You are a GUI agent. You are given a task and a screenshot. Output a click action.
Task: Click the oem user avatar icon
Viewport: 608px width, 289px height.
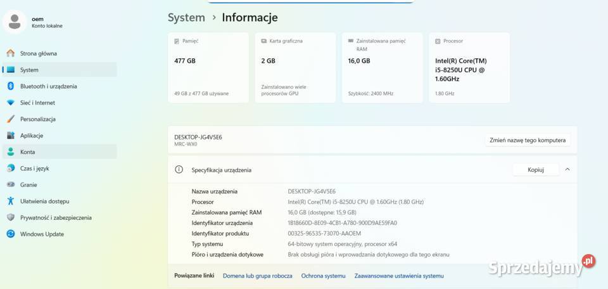click(x=15, y=22)
